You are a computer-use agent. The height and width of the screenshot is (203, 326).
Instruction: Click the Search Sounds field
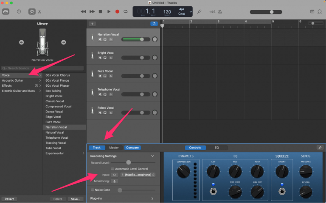coord(42,68)
